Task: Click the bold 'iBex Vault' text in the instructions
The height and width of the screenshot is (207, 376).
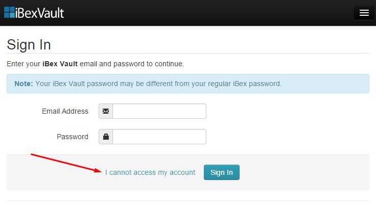Action: pos(60,64)
